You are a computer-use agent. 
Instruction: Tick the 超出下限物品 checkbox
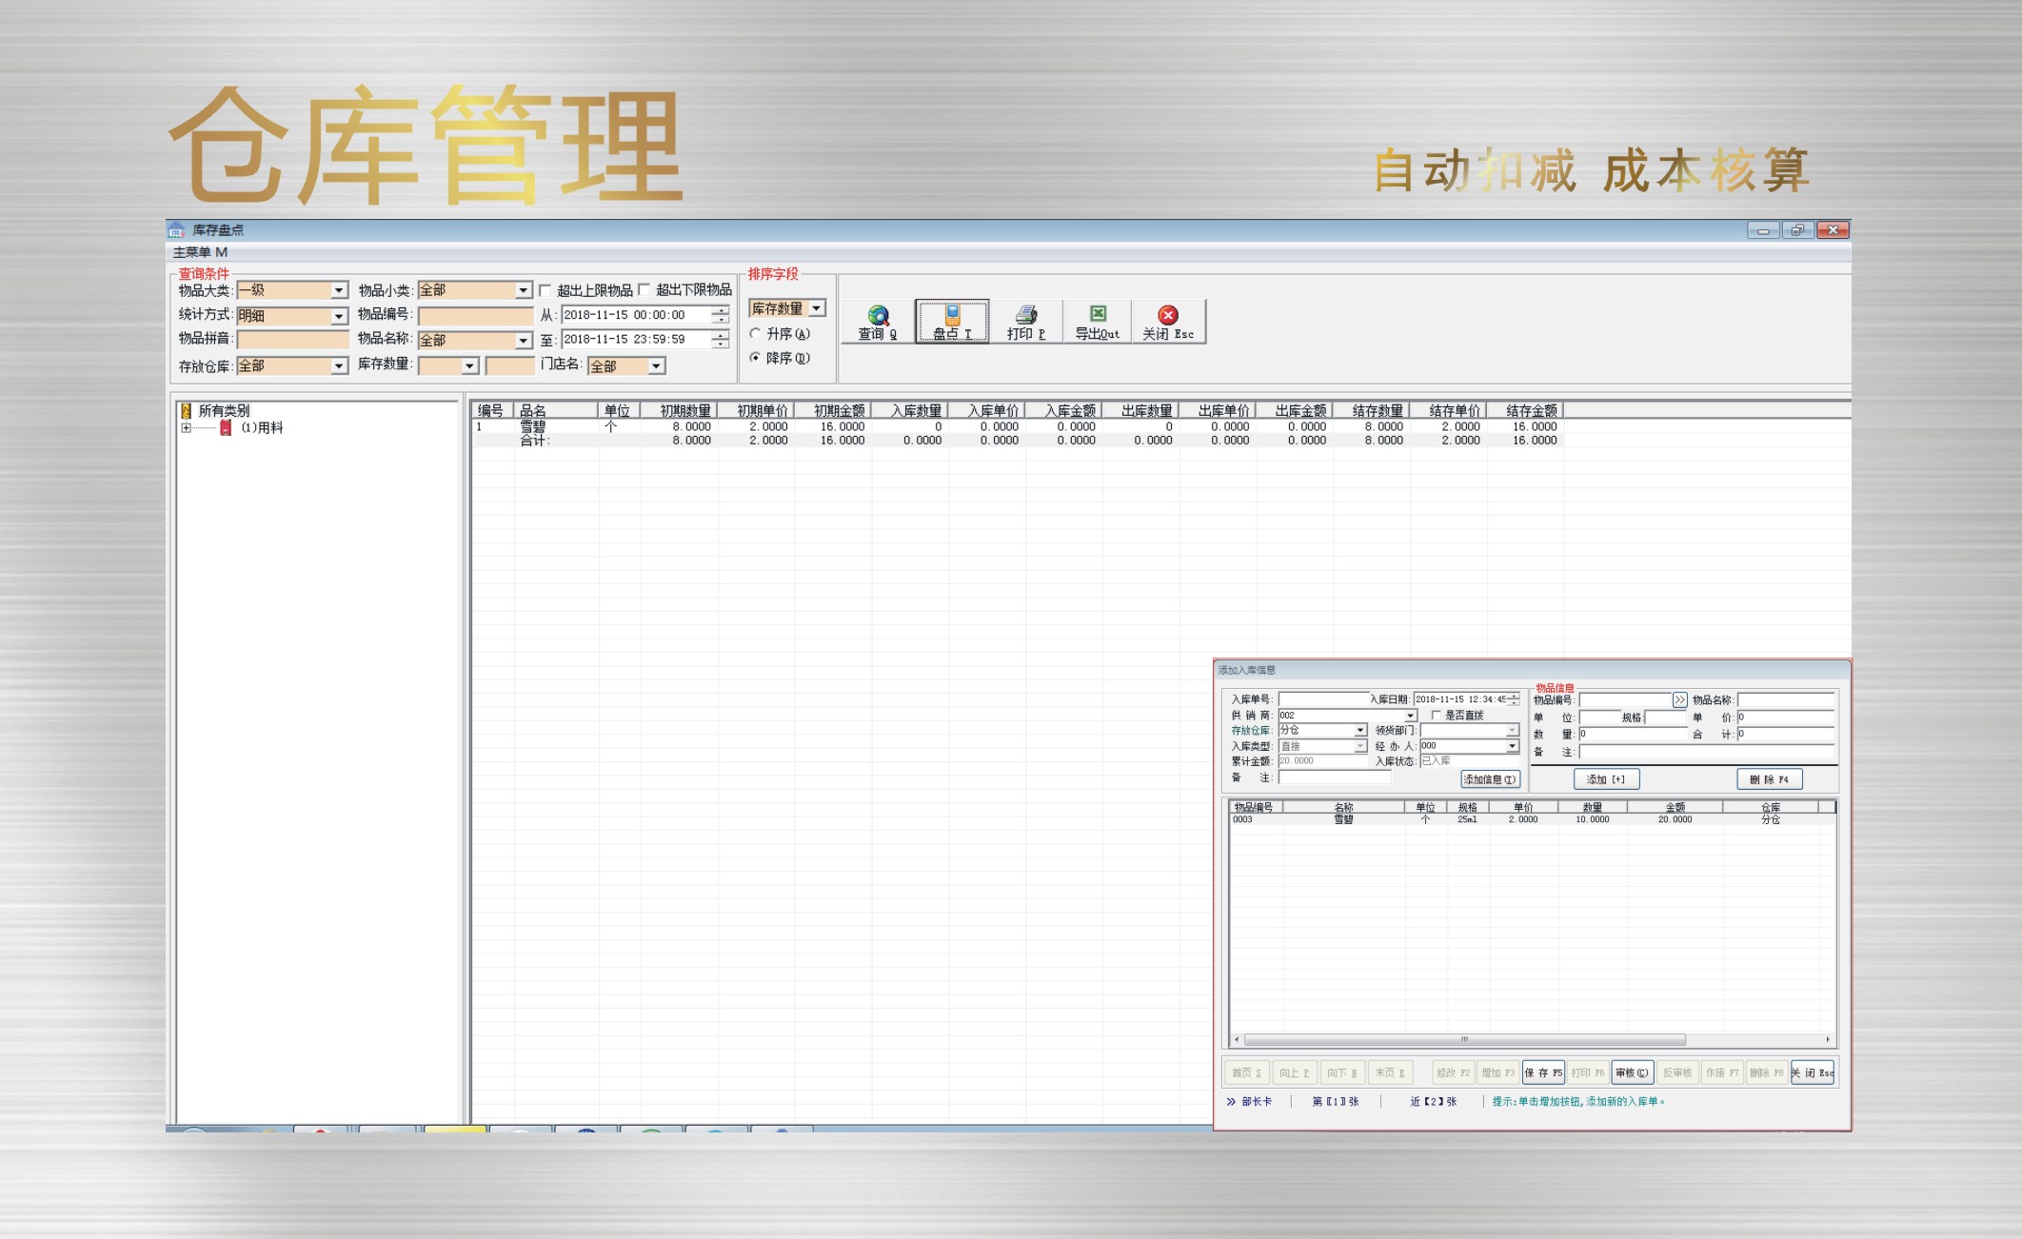[644, 289]
